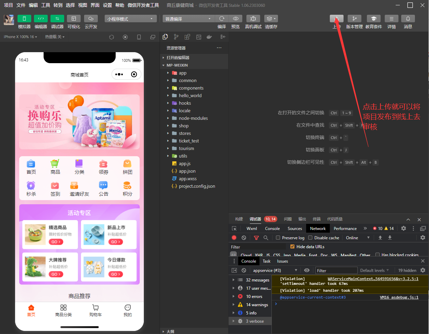
Task: Click the console Filter input field
Action: (336, 270)
